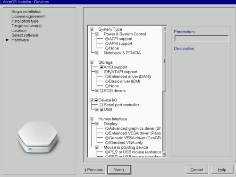The width and height of the screenshot is (236, 177).
Task: Toggle the USB checkbox
Action: pos(101,110)
